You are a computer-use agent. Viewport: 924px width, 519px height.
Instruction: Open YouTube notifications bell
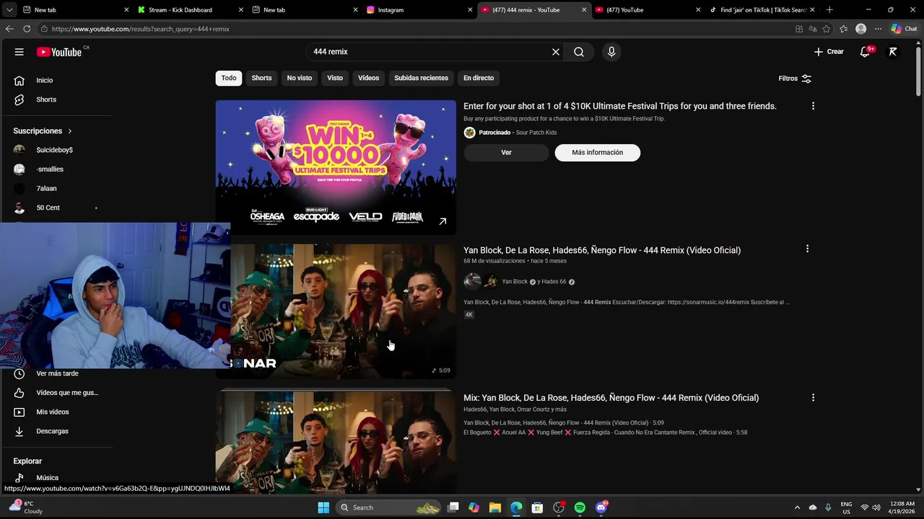865,52
